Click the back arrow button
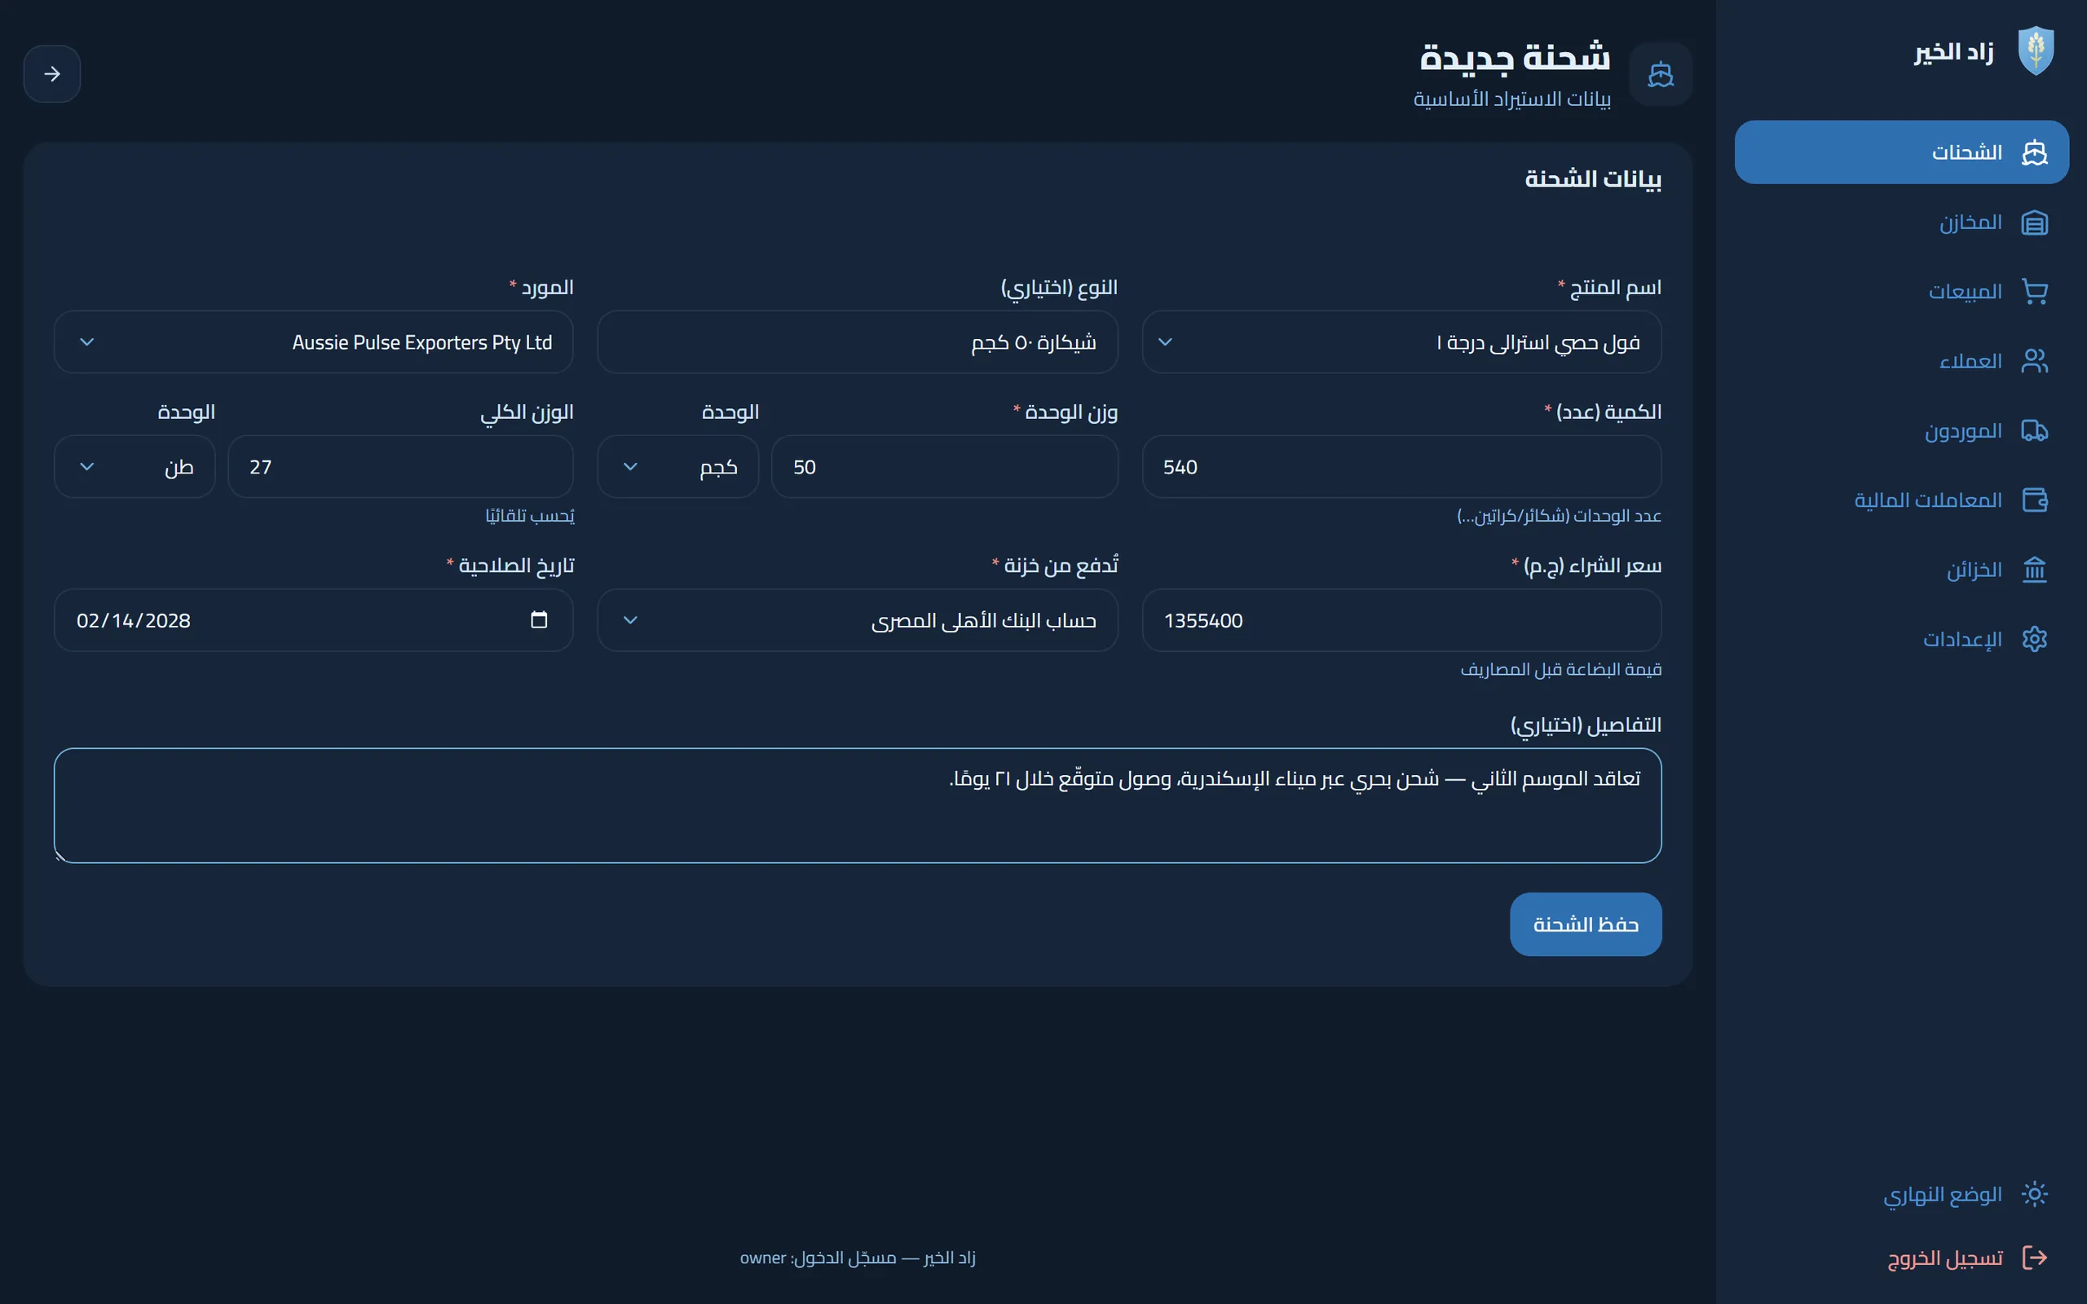 (51, 74)
